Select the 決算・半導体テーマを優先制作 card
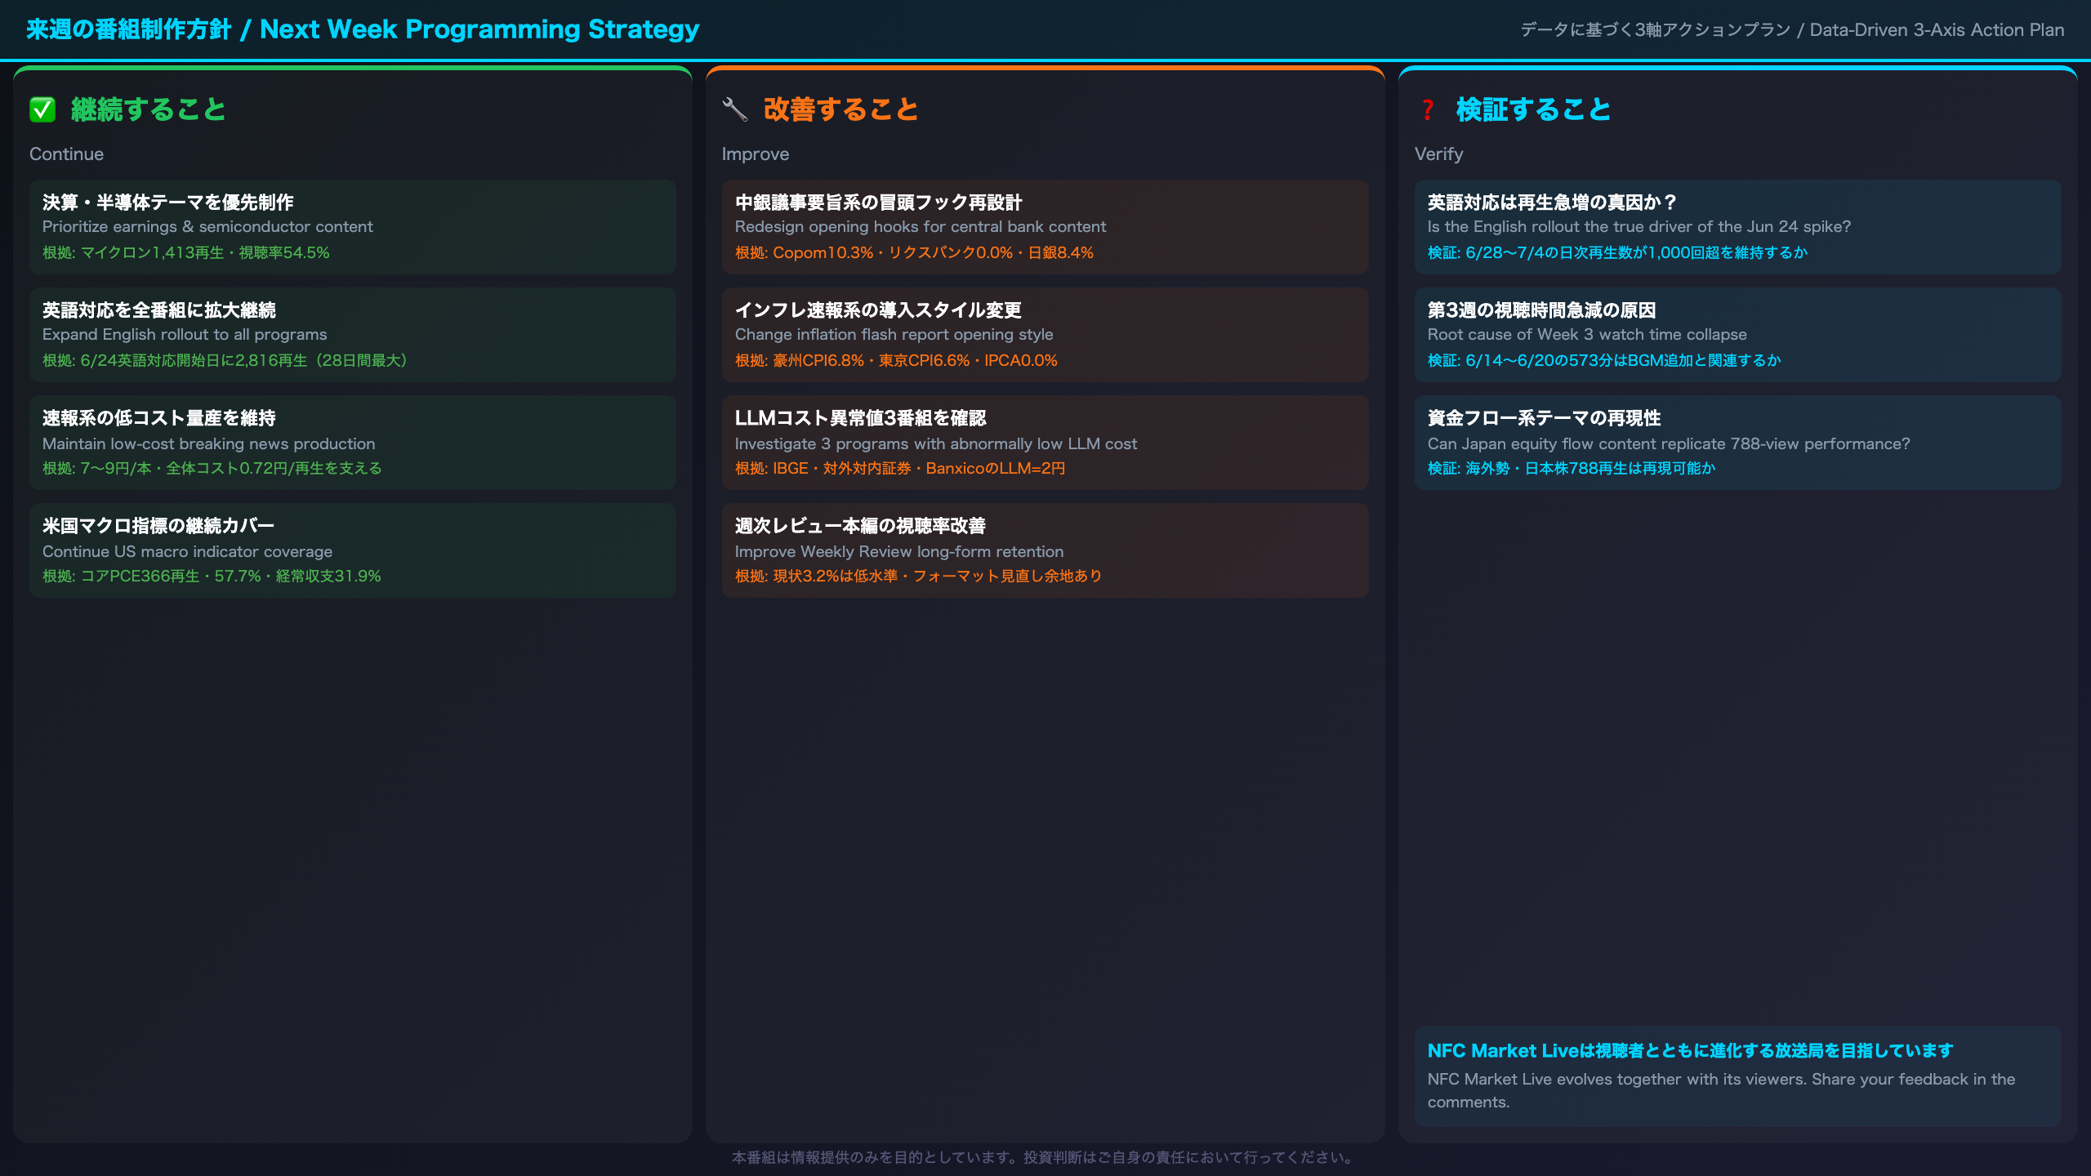This screenshot has width=2091, height=1176. (x=353, y=227)
